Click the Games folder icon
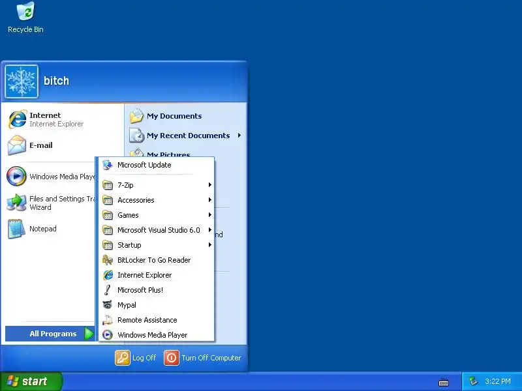The height and width of the screenshot is (391, 522). click(x=108, y=215)
